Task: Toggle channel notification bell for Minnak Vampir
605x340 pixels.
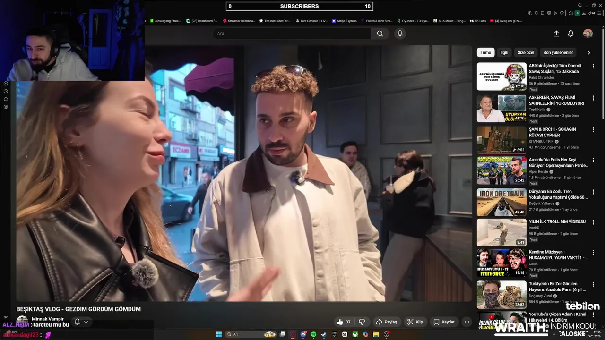Action: click(78, 322)
